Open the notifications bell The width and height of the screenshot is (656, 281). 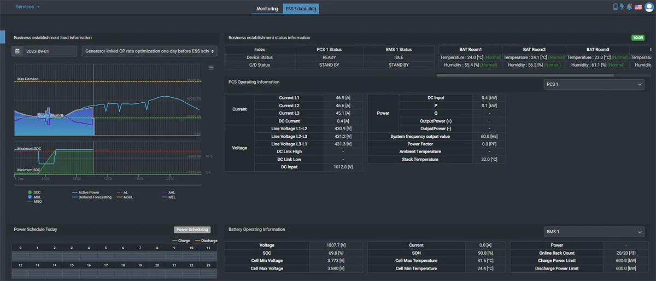point(630,7)
